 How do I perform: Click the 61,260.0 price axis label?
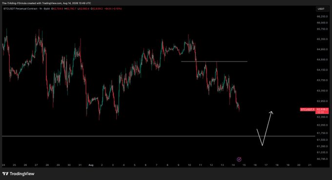(x=322, y=146)
